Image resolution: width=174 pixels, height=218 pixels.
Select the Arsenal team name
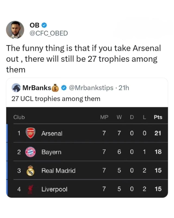(52, 133)
